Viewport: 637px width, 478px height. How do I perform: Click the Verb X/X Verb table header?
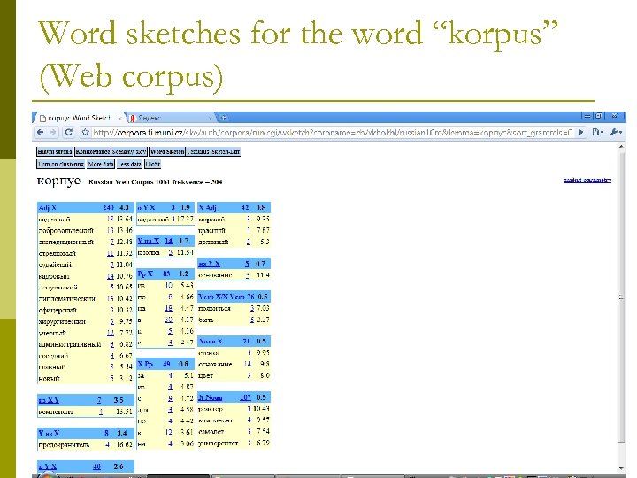click(234, 297)
